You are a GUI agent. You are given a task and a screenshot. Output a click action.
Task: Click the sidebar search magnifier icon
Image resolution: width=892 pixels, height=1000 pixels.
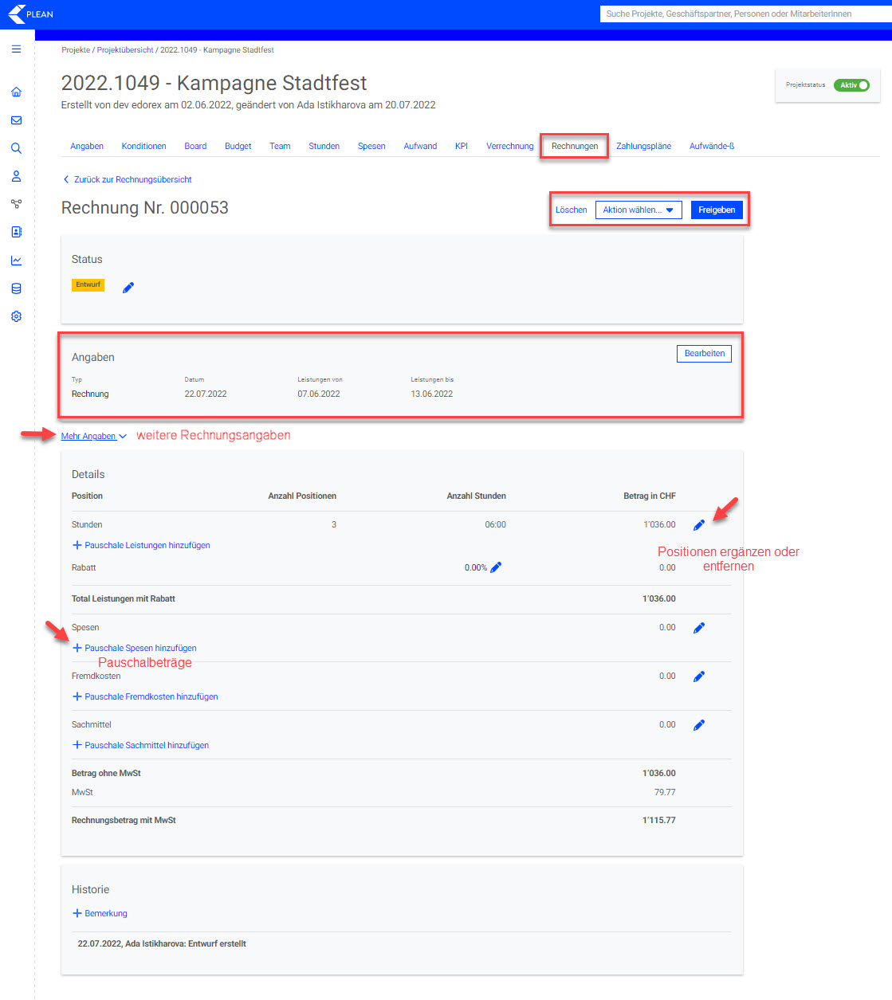click(16, 148)
